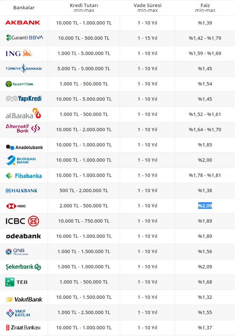This screenshot has height=336, width=235.
Task: Click the Garanti BBVA logo
Action: [25, 38]
